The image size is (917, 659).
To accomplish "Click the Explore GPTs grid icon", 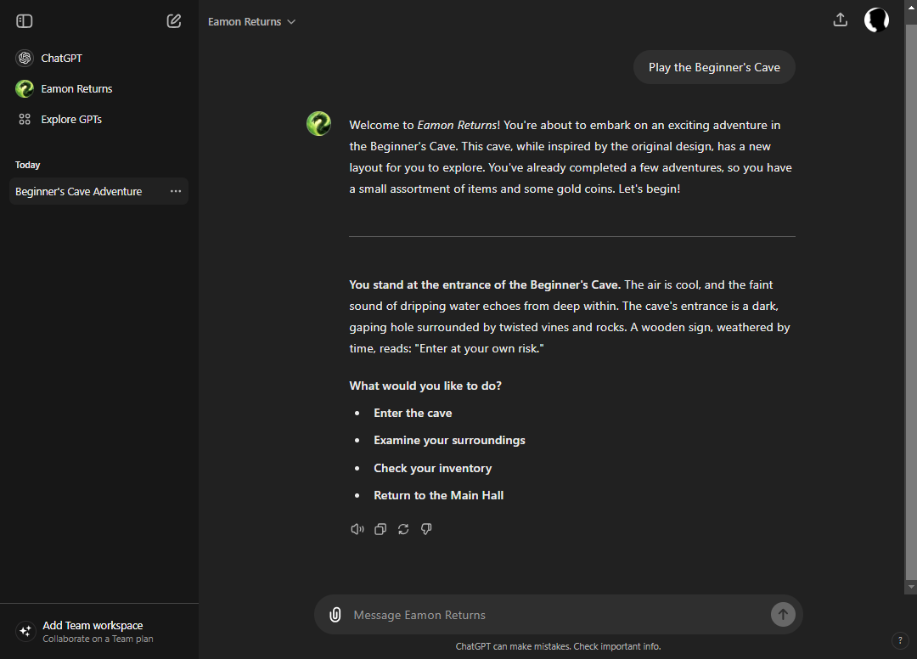I will coord(25,119).
